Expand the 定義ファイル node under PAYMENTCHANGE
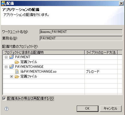 [x=11, y=76]
